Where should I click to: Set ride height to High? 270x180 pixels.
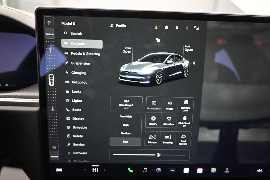click(x=126, y=125)
